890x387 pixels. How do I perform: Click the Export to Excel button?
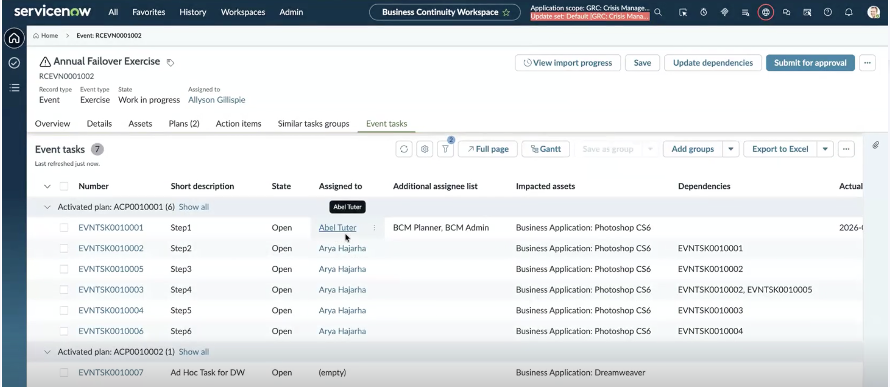[x=780, y=149]
